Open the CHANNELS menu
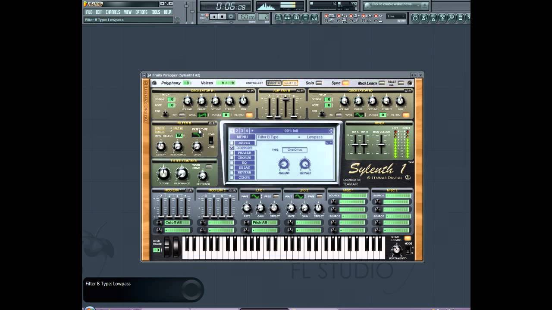This screenshot has height=310, width=552. click(x=113, y=12)
